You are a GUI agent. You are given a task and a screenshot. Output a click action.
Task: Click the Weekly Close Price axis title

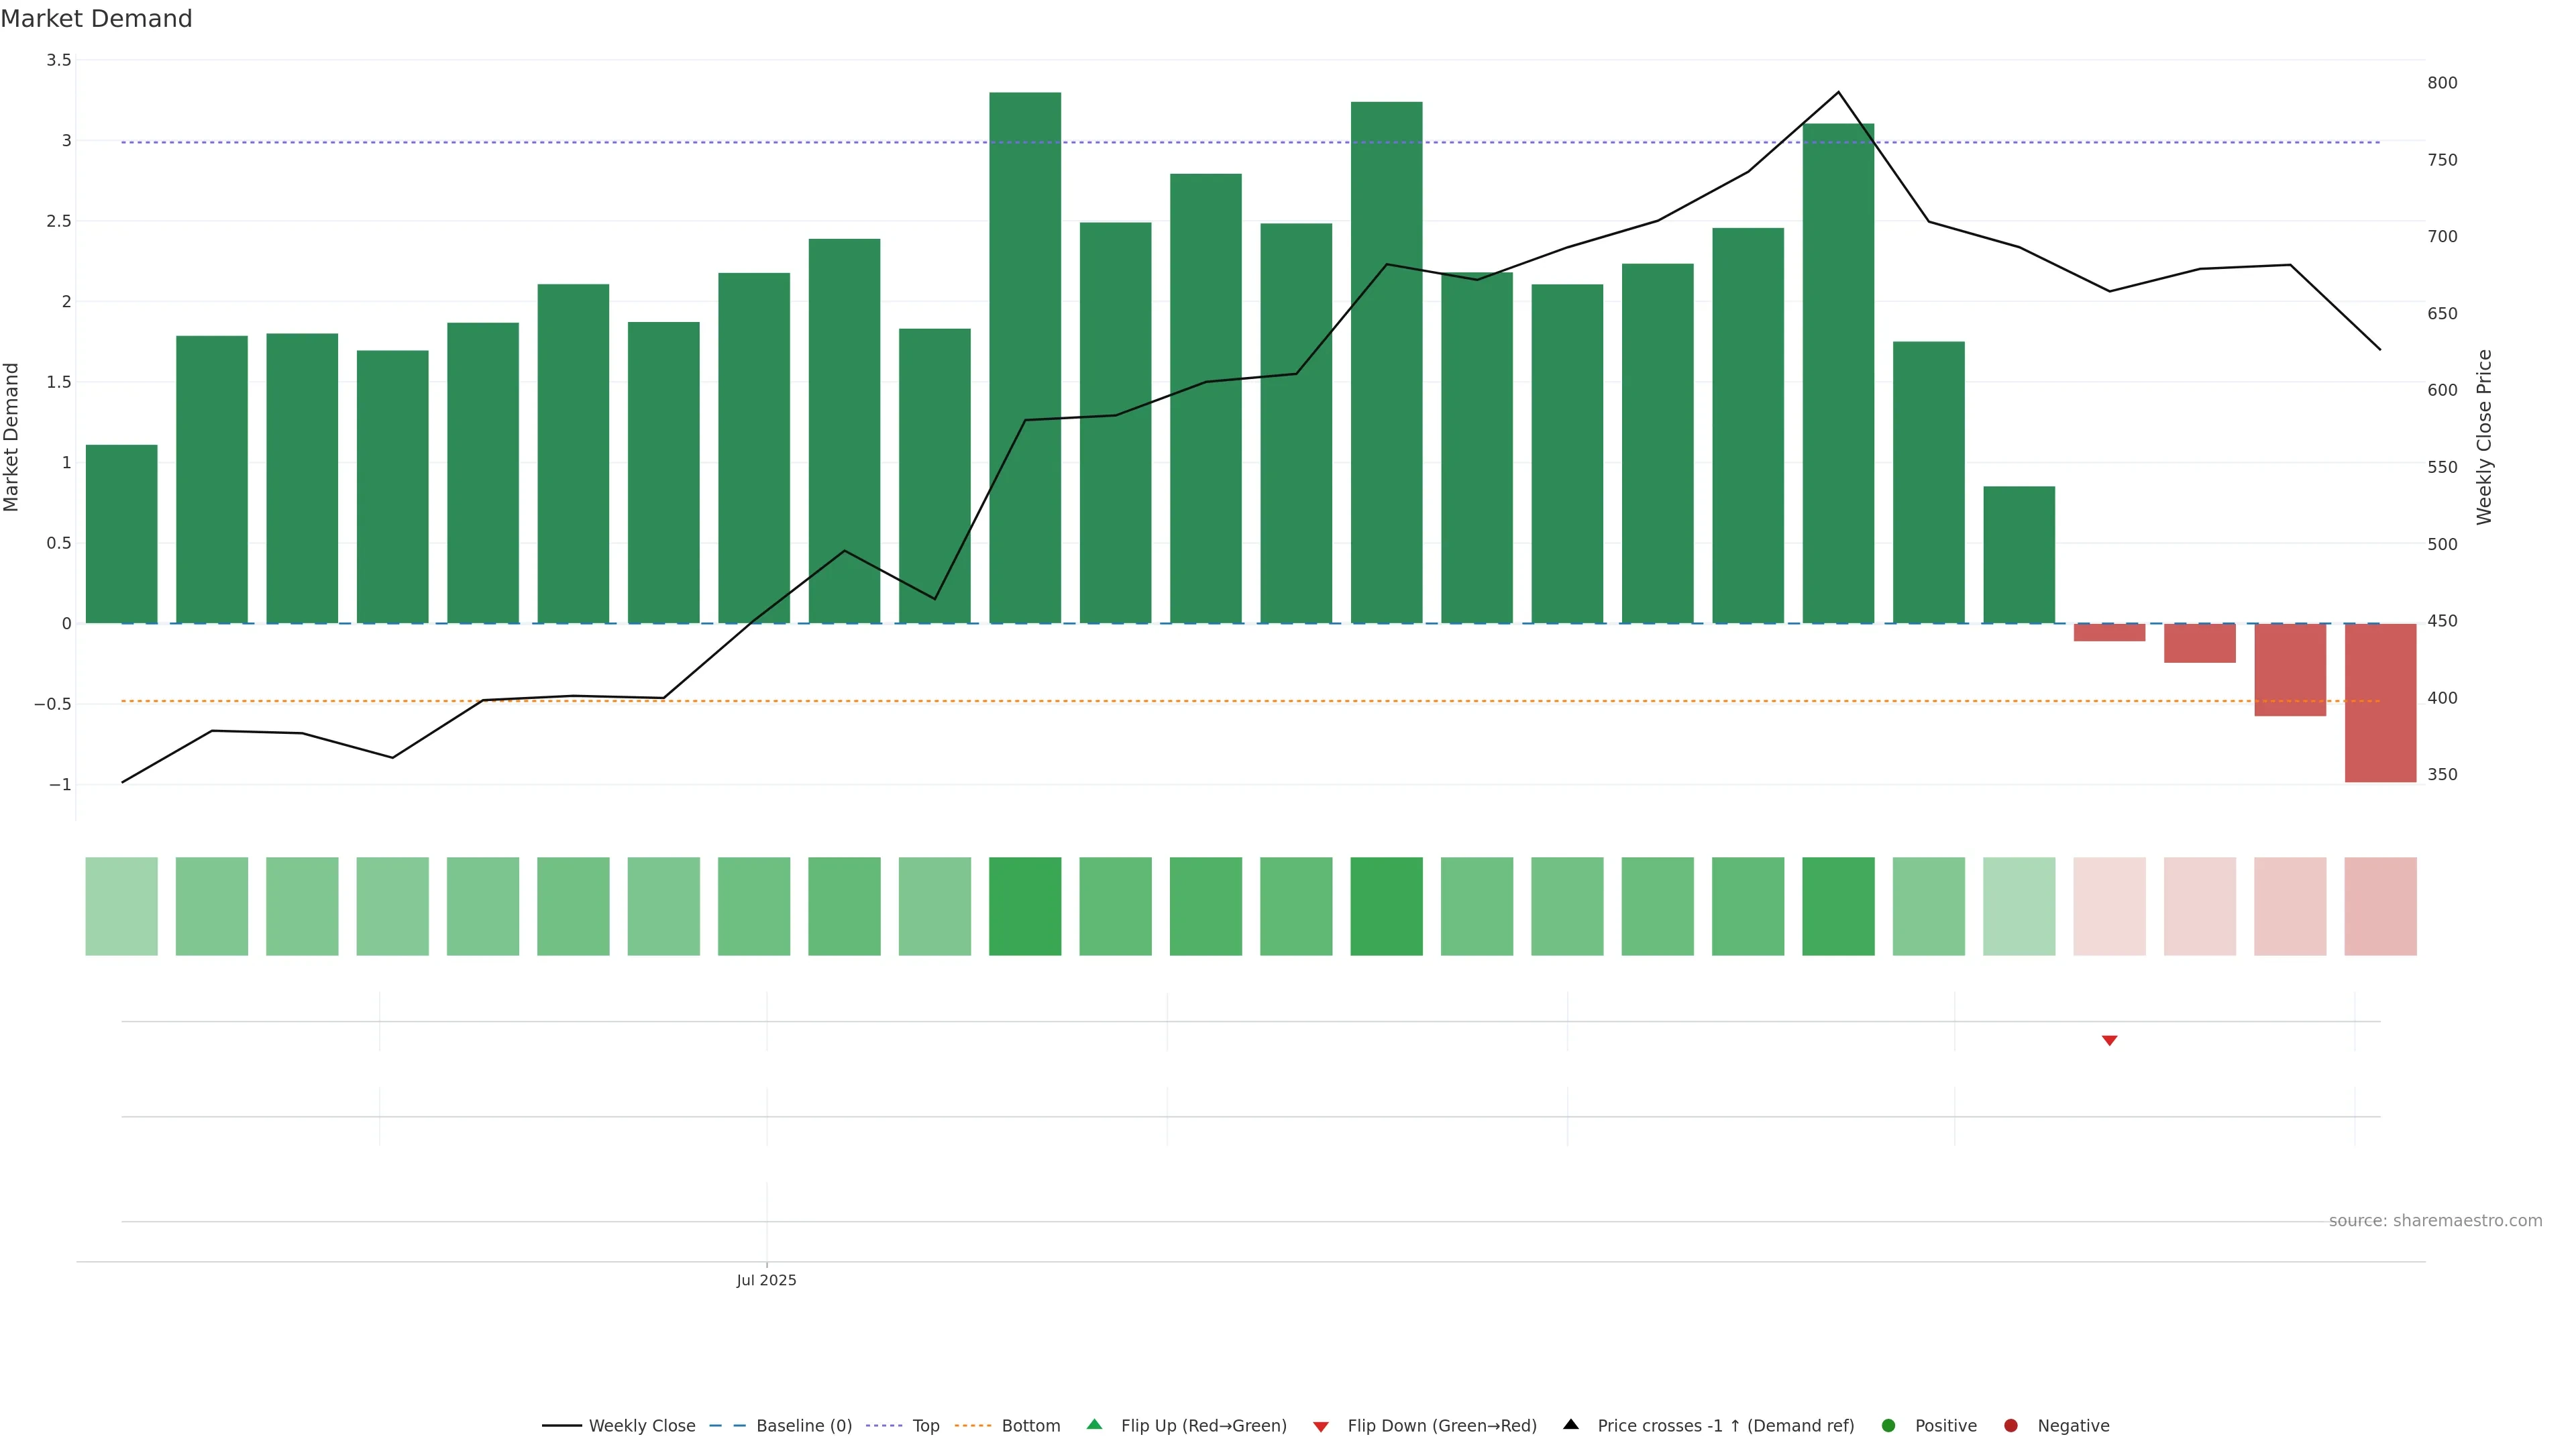[2484, 437]
